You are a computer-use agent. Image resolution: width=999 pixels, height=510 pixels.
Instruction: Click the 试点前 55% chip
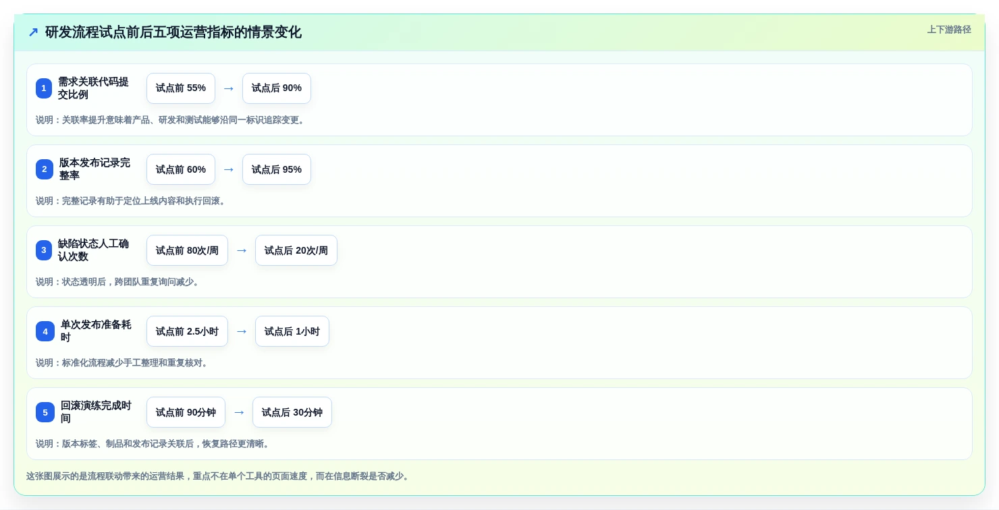(181, 88)
